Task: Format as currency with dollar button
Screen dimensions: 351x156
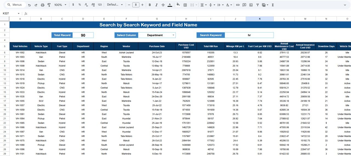Action: (x=73, y=5)
